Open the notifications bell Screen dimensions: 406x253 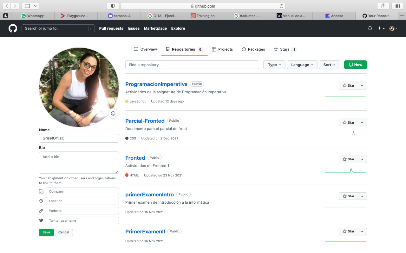[x=370, y=28]
